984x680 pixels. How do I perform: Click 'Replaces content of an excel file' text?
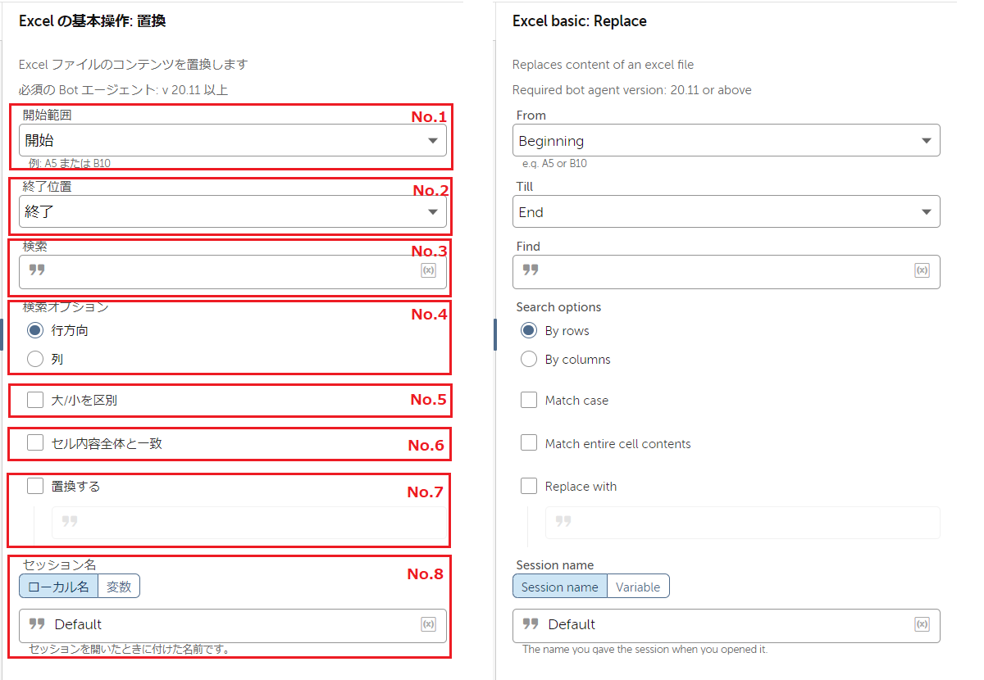[x=603, y=65]
